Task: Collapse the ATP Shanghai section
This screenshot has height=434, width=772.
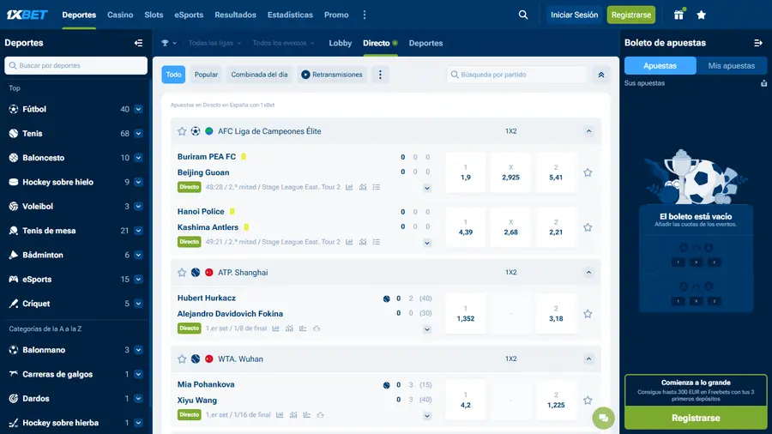Action: pyautogui.click(x=588, y=273)
